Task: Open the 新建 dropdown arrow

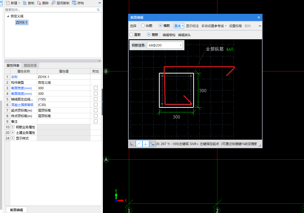Action: coord(19,3)
